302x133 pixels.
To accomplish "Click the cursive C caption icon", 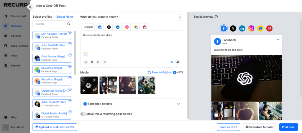I will pos(98,62).
